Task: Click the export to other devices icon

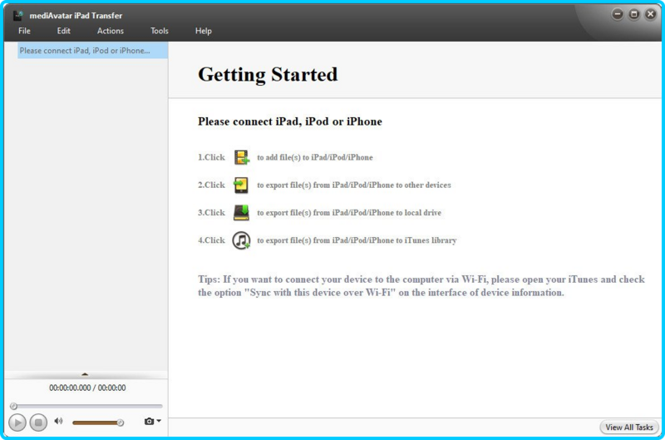Action: [241, 185]
